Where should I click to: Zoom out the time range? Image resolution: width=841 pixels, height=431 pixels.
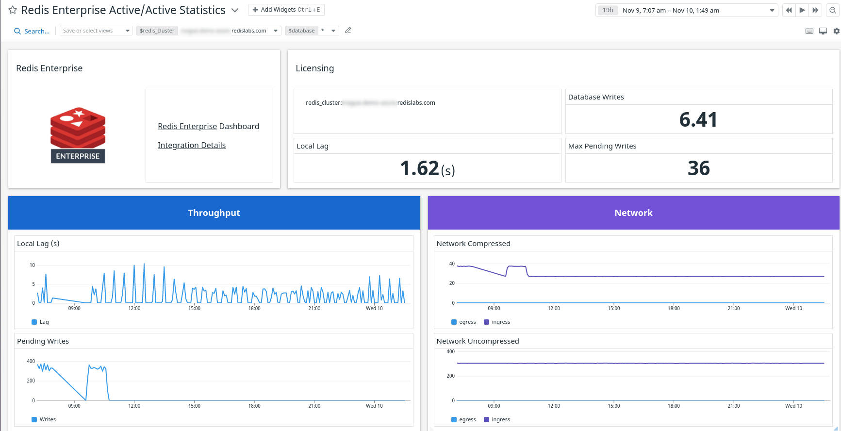(833, 10)
